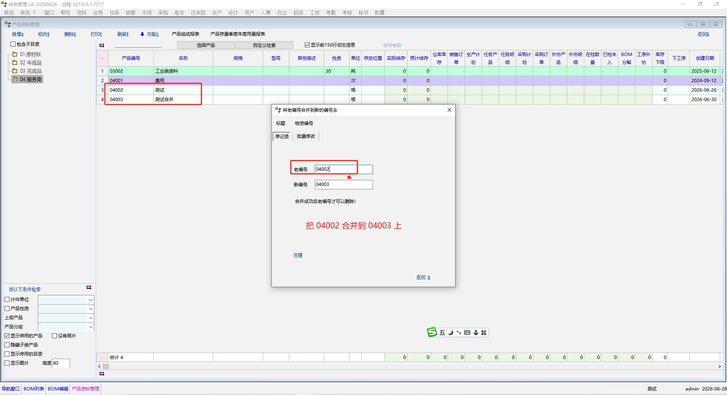Enable the 计件单位 filter checkbox
727x395 pixels.
coord(7,300)
